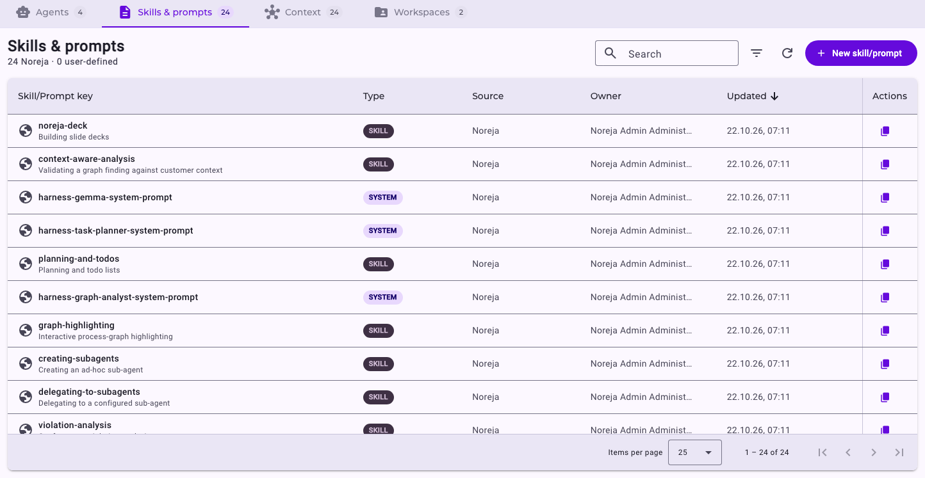Open the filter list icon
The width and height of the screenshot is (925, 478).
[757, 54]
